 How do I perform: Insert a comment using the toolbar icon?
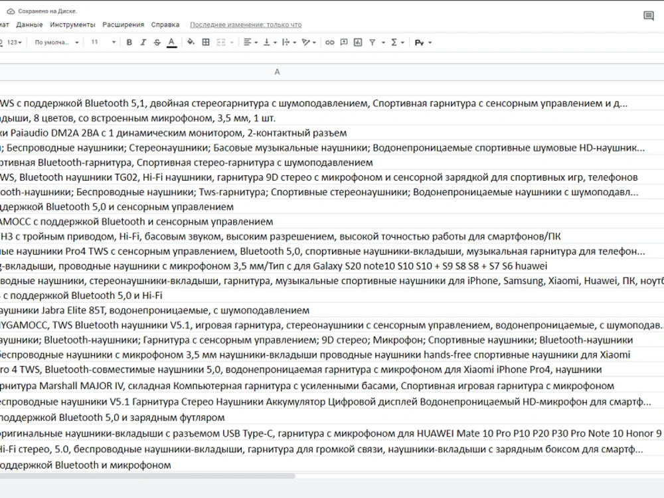(x=343, y=42)
